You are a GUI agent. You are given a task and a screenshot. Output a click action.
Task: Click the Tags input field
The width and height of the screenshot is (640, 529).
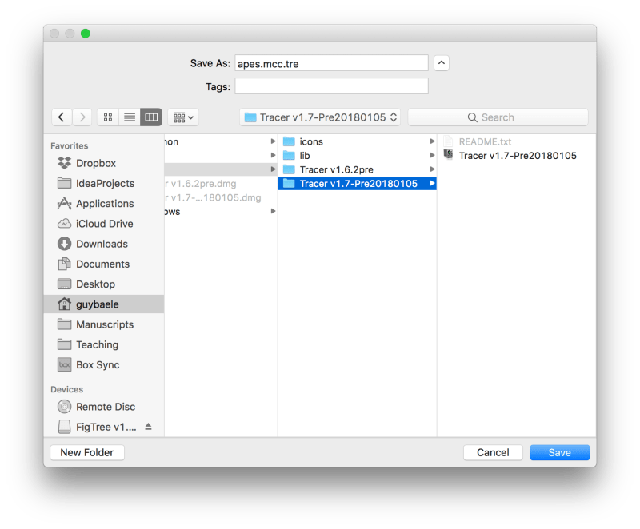tap(331, 86)
